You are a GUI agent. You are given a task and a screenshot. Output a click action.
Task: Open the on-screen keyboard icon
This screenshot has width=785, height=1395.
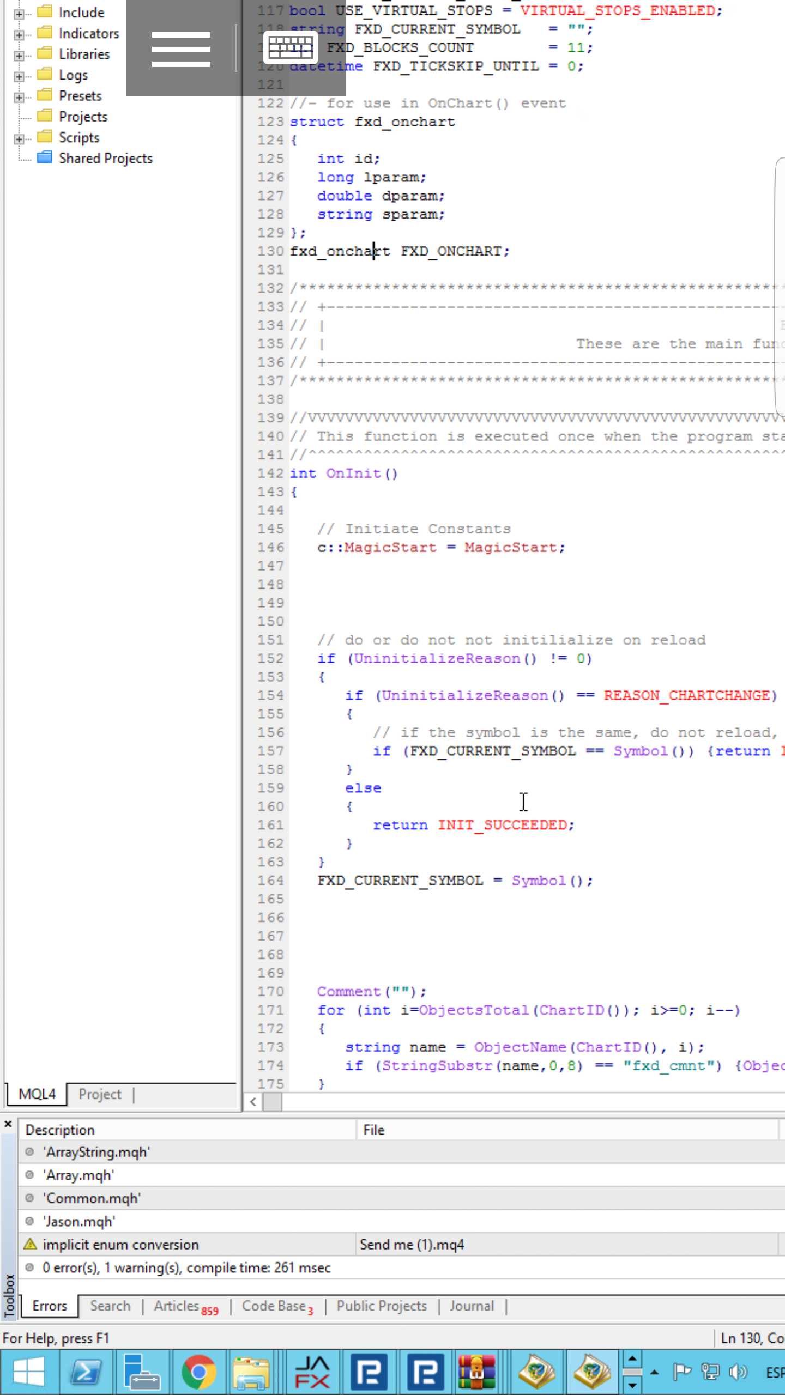(x=291, y=48)
